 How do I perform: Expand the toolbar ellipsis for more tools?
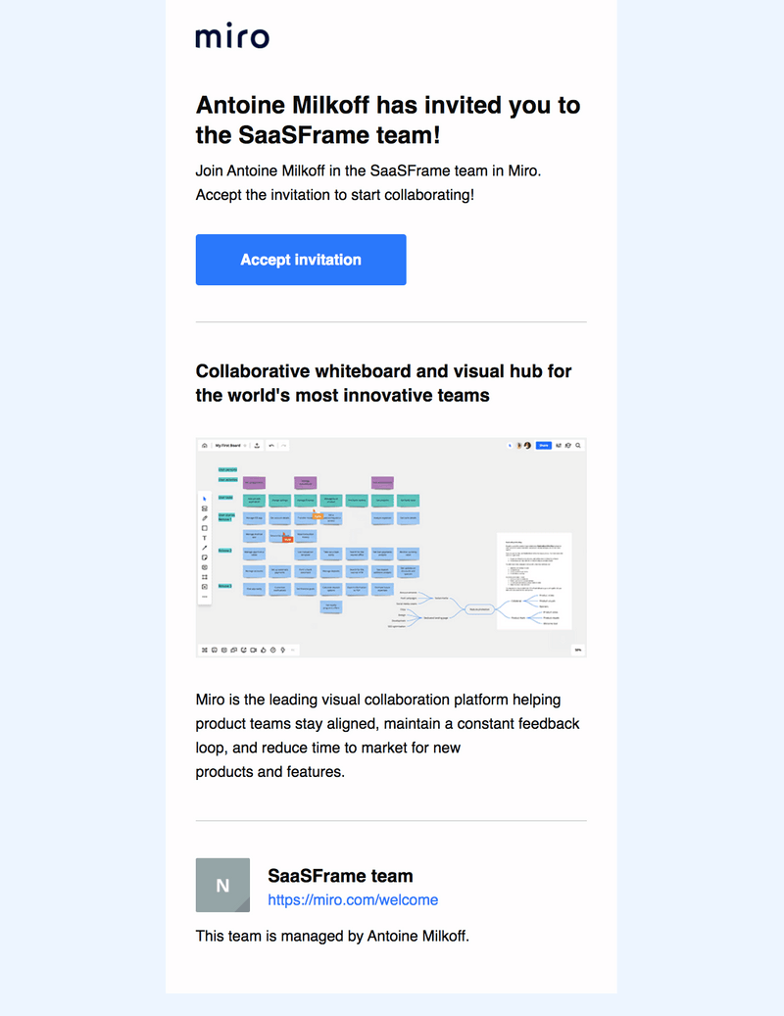click(x=205, y=596)
